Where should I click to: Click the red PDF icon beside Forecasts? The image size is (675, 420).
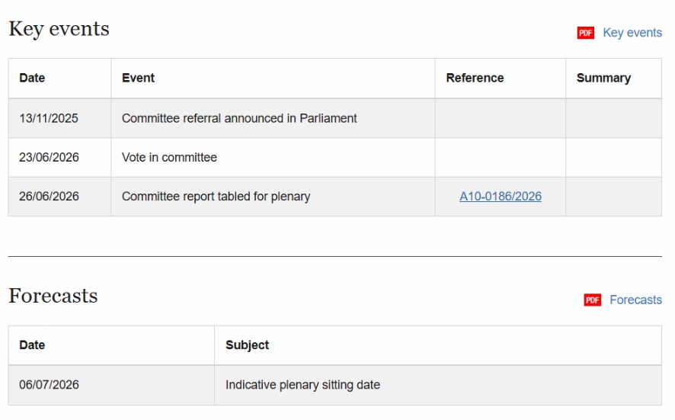[593, 300]
